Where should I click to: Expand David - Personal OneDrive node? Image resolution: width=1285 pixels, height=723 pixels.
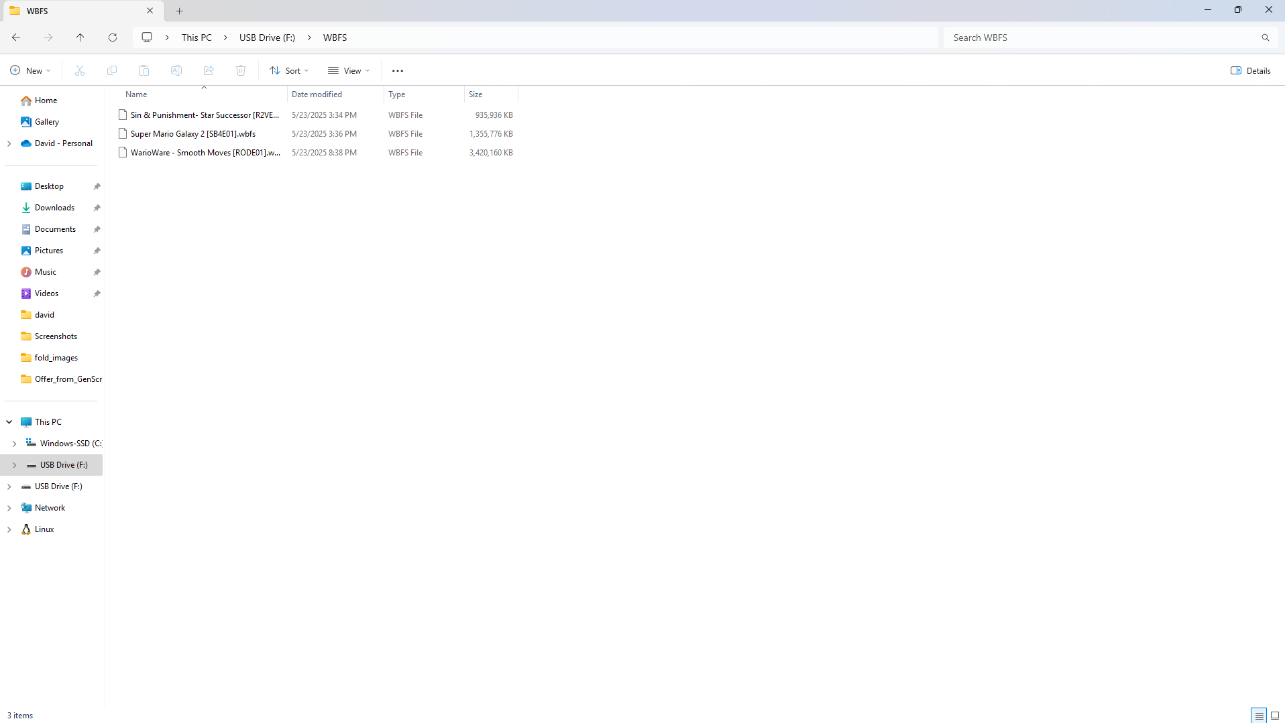click(9, 143)
